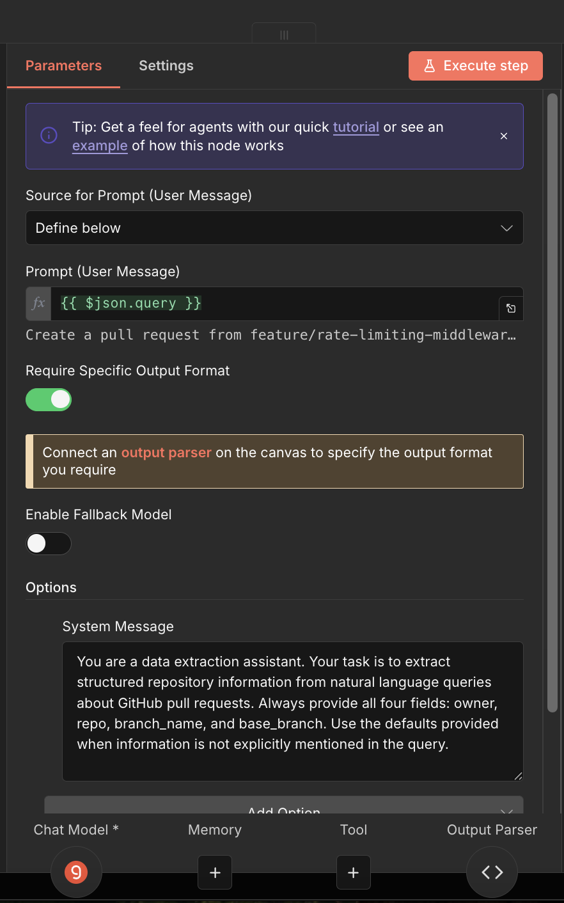Click the fx expression icon beside the prompt field
Image resolution: width=564 pixels, height=903 pixels.
tap(38, 303)
